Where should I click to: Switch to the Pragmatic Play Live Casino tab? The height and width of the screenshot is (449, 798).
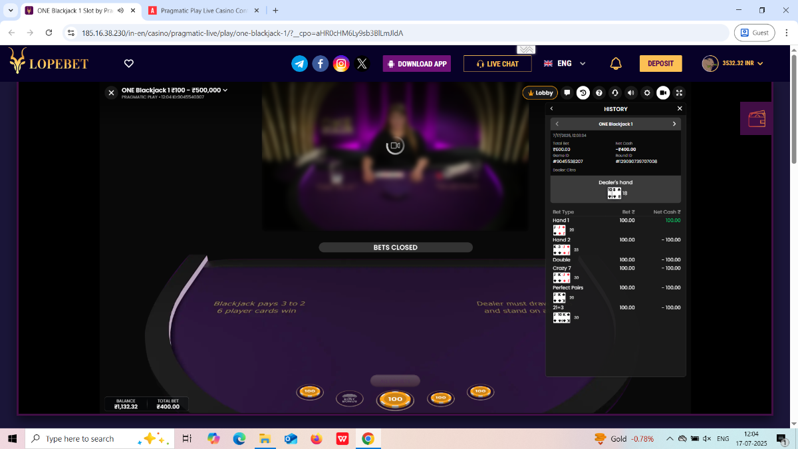tap(205, 11)
